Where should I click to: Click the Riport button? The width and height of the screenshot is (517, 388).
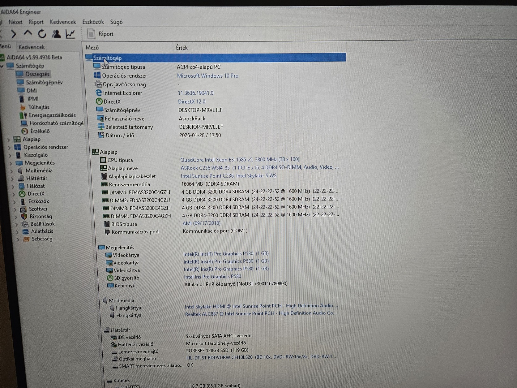(x=100, y=33)
